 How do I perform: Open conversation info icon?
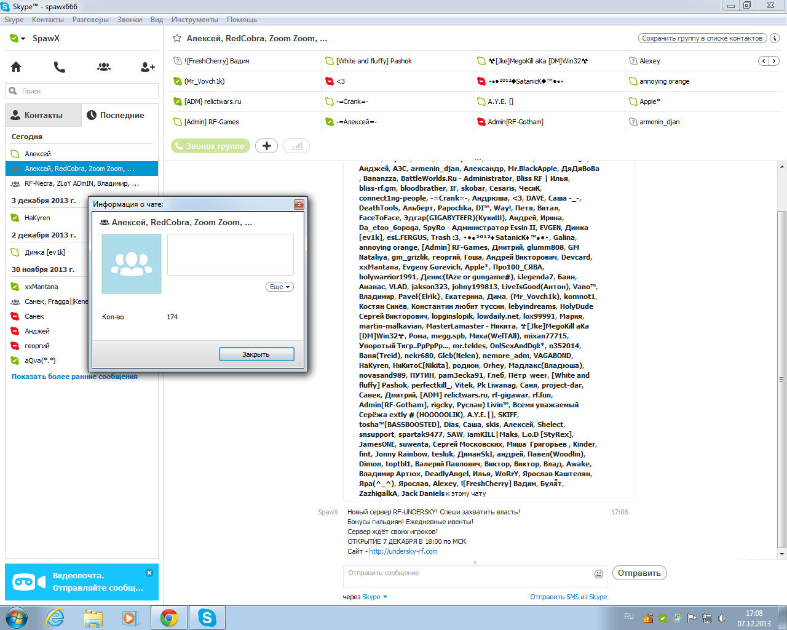[x=775, y=38]
